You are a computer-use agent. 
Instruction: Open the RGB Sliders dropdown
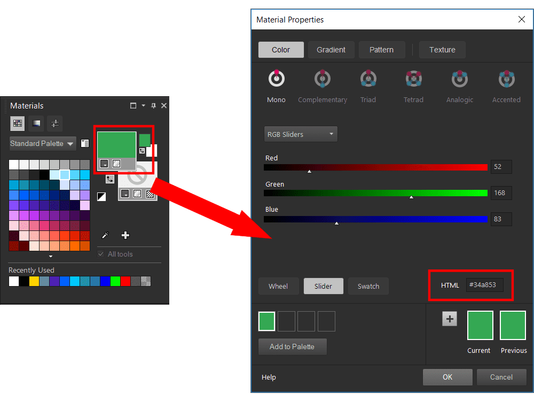pyautogui.click(x=300, y=134)
